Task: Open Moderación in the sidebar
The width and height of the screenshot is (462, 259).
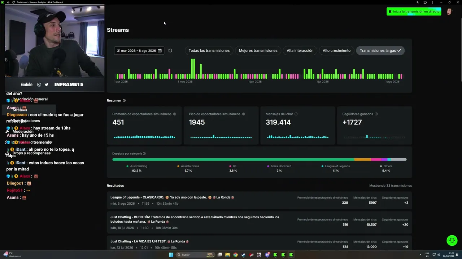Action: [x=23, y=132]
